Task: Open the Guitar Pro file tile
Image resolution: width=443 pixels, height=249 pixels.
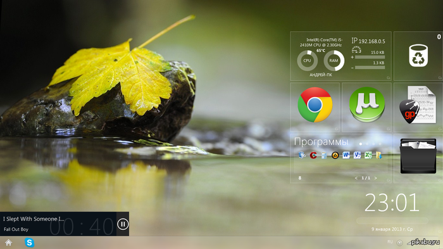Action: pyautogui.click(x=418, y=105)
